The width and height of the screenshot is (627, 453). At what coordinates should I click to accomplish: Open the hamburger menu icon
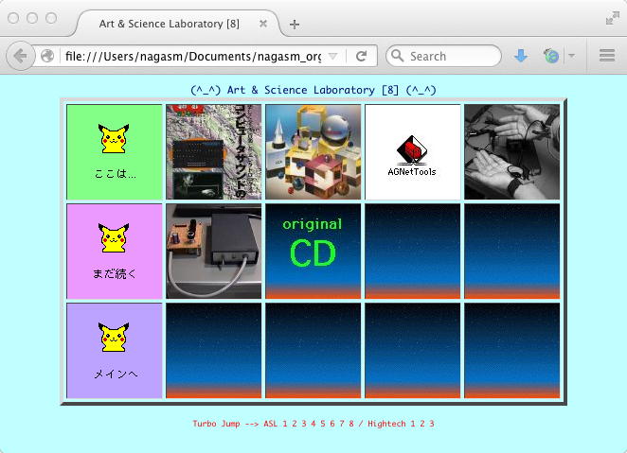tap(606, 56)
